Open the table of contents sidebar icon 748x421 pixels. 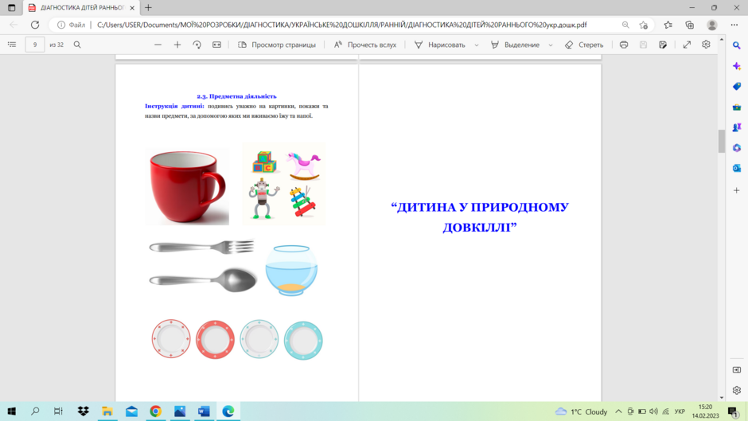[12, 45]
